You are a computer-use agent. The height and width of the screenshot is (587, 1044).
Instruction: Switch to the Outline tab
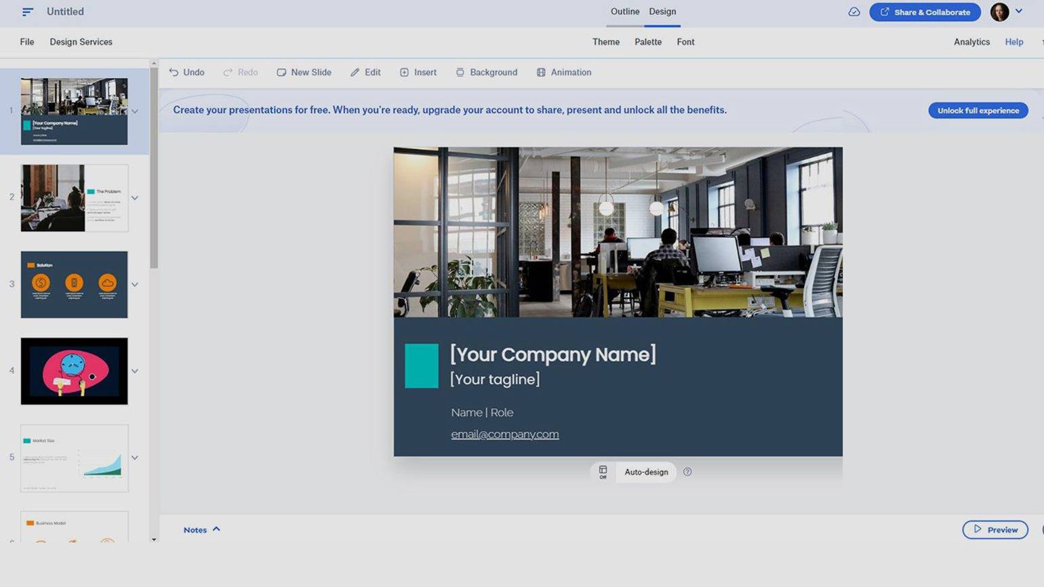coord(625,12)
